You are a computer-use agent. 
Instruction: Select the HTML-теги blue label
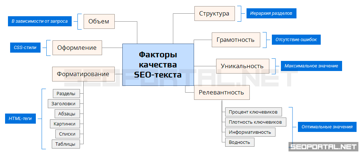(x=21, y=119)
